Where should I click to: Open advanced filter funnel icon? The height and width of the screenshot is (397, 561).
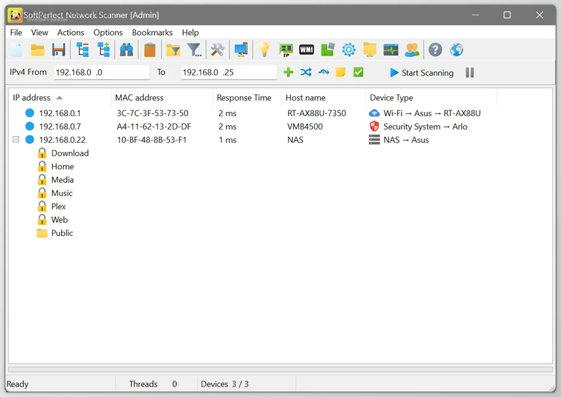coord(194,50)
